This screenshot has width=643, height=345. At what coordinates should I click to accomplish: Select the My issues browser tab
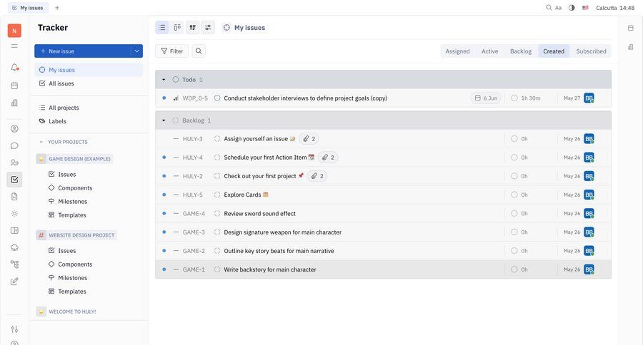pos(28,8)
